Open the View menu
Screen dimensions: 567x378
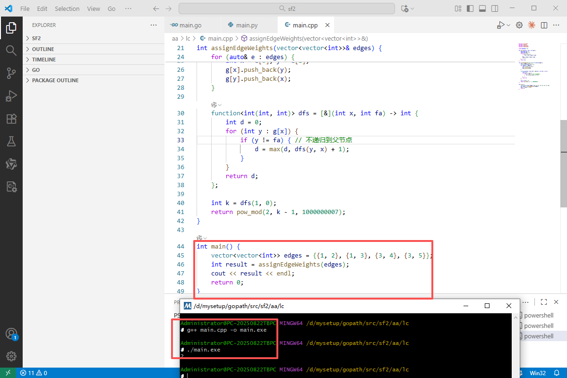(94, 9)
